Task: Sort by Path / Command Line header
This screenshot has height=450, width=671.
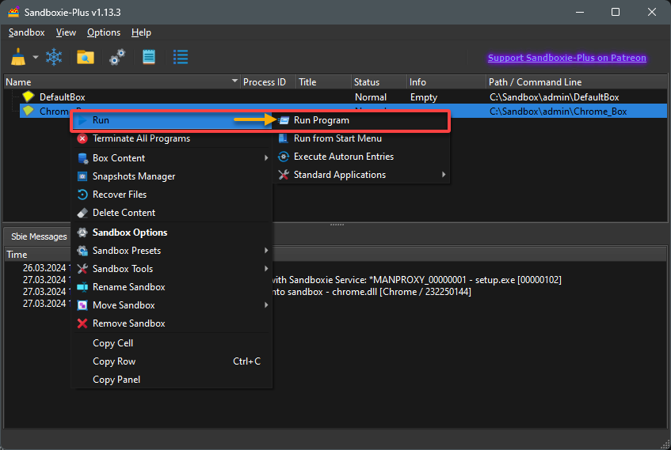Action: tap(577, 82)
